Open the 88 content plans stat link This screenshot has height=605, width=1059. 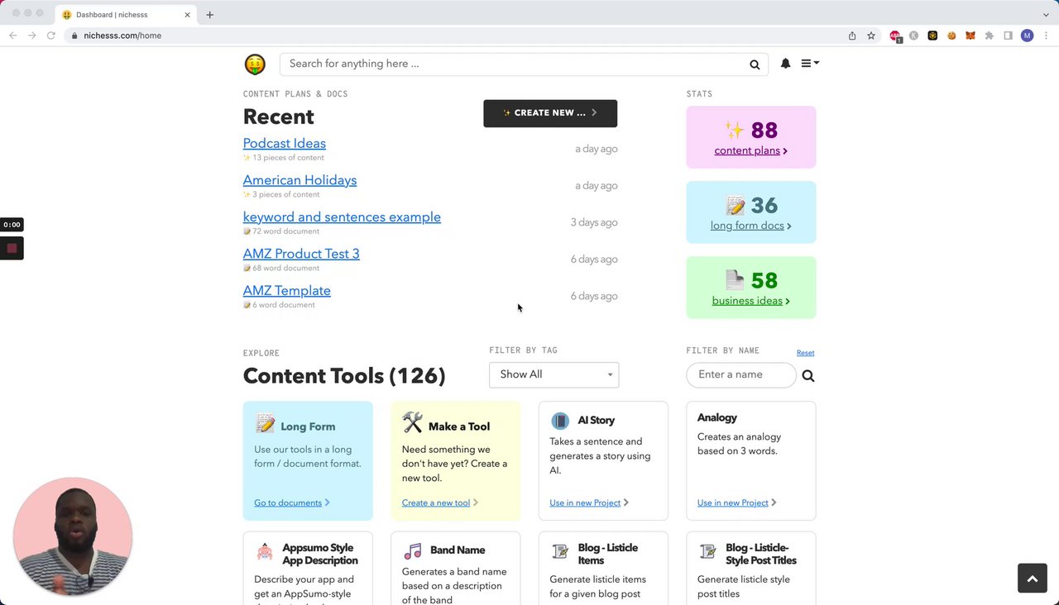click(751, 150)
